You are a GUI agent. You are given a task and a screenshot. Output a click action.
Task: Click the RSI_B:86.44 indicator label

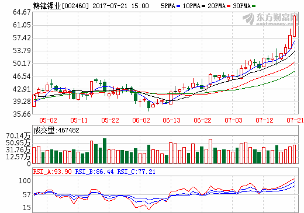coord(94,172)
